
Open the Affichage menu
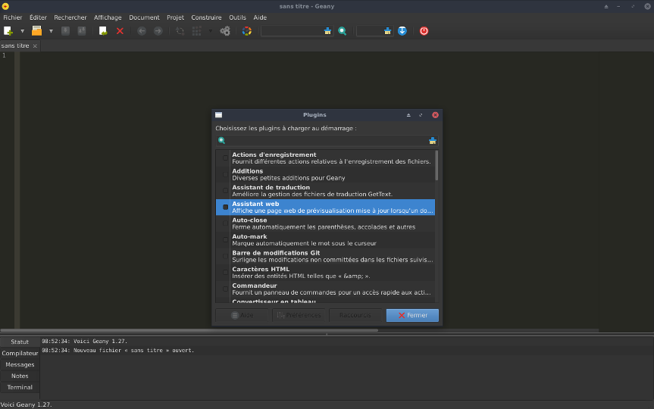pos(108,17)
